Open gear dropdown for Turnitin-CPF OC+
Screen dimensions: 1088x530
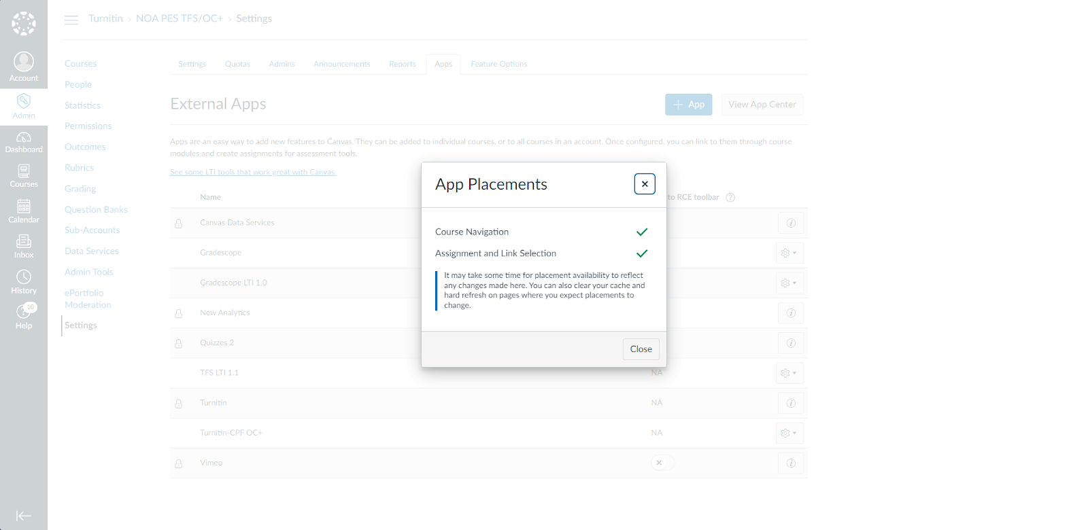(789, 433)
